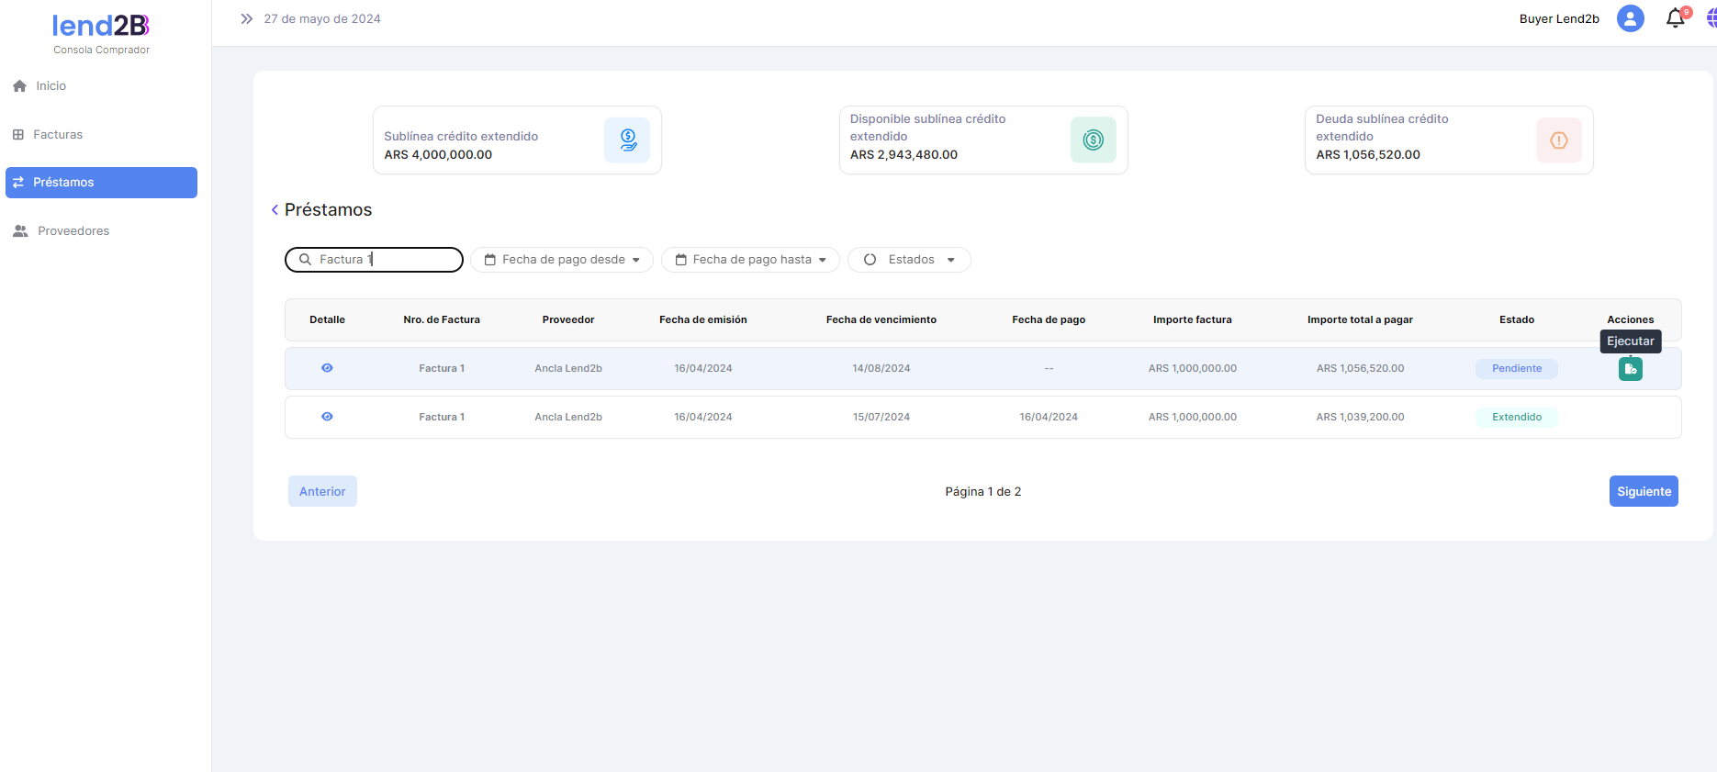
Task: Open Proveedores in the sidebar
Action: pos(73,231)
